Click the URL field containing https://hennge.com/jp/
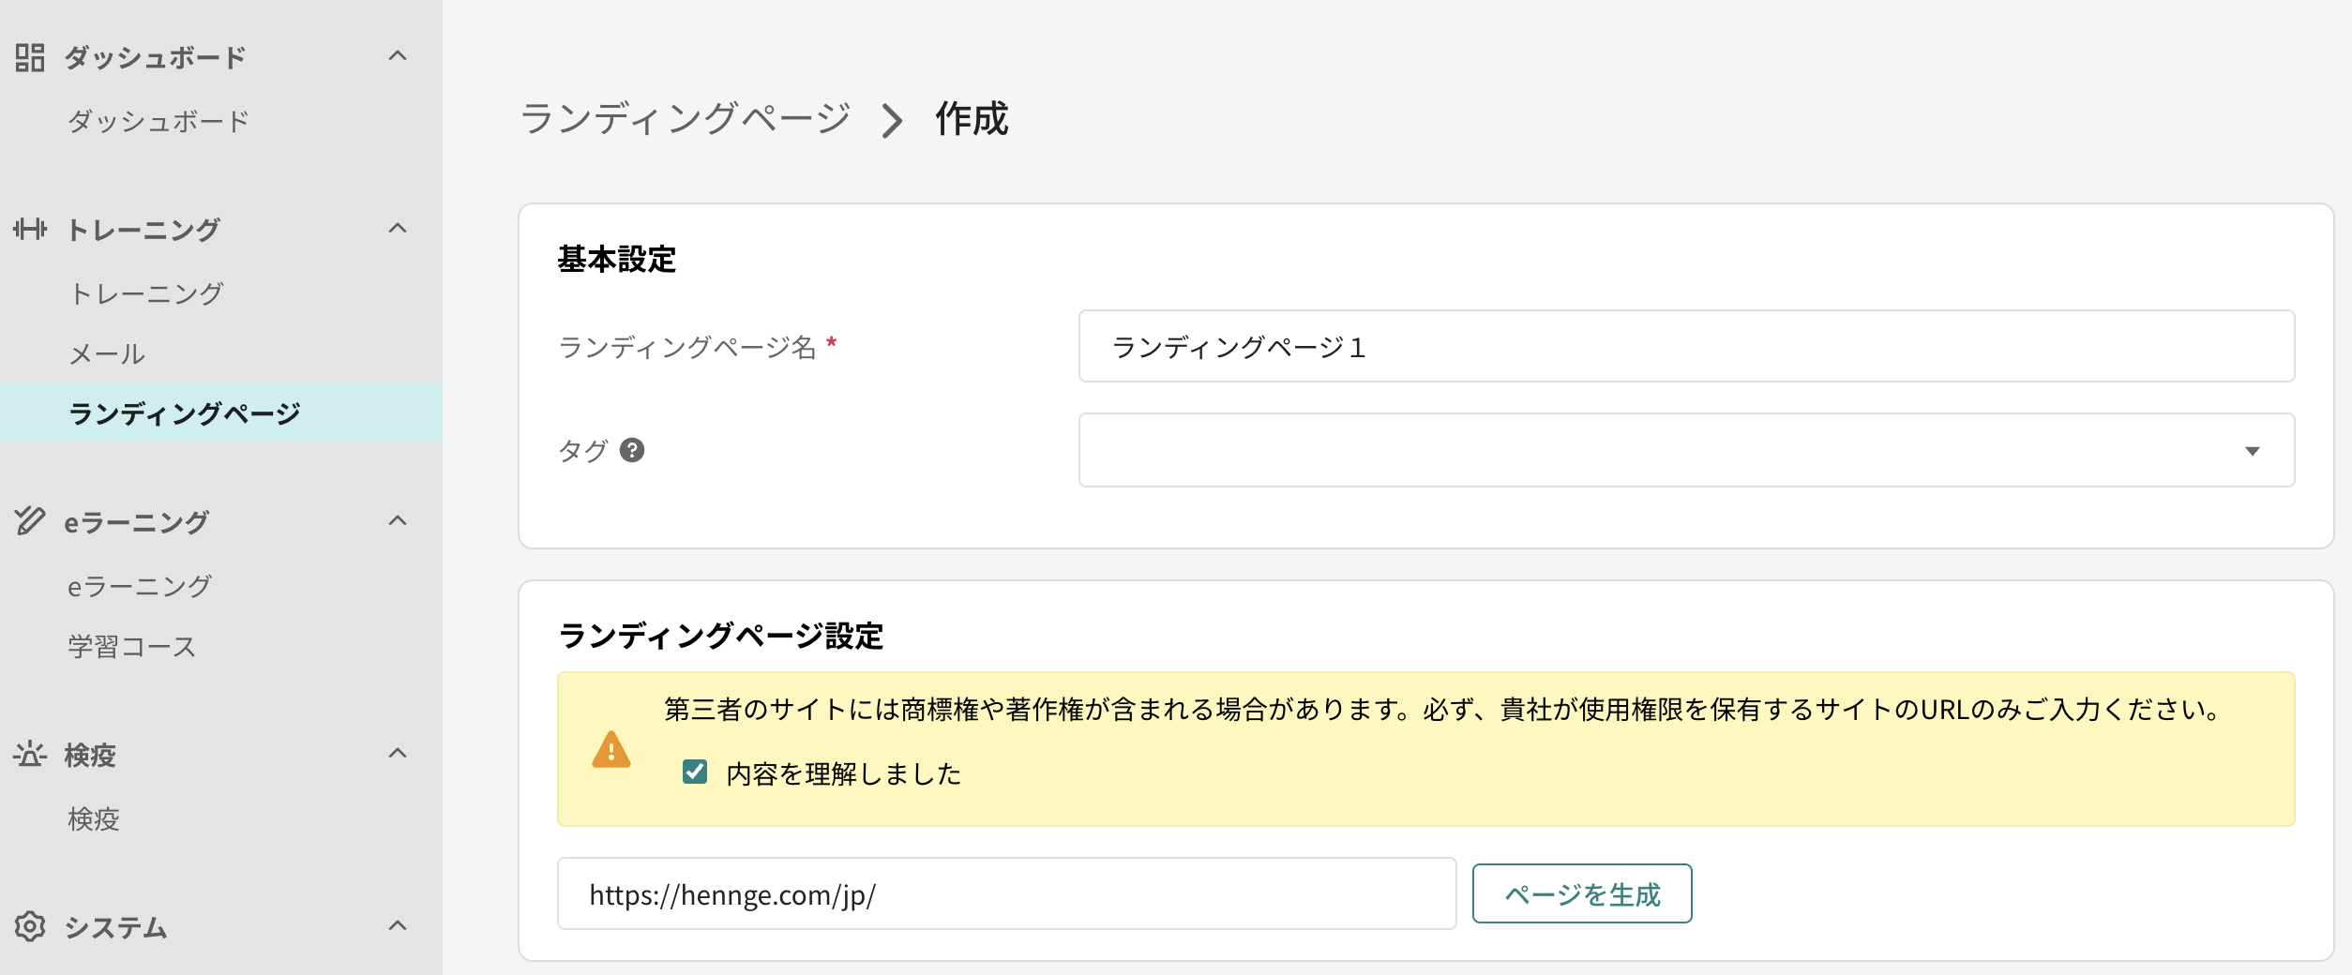2352x975 pixels. tap(1007, 893)
